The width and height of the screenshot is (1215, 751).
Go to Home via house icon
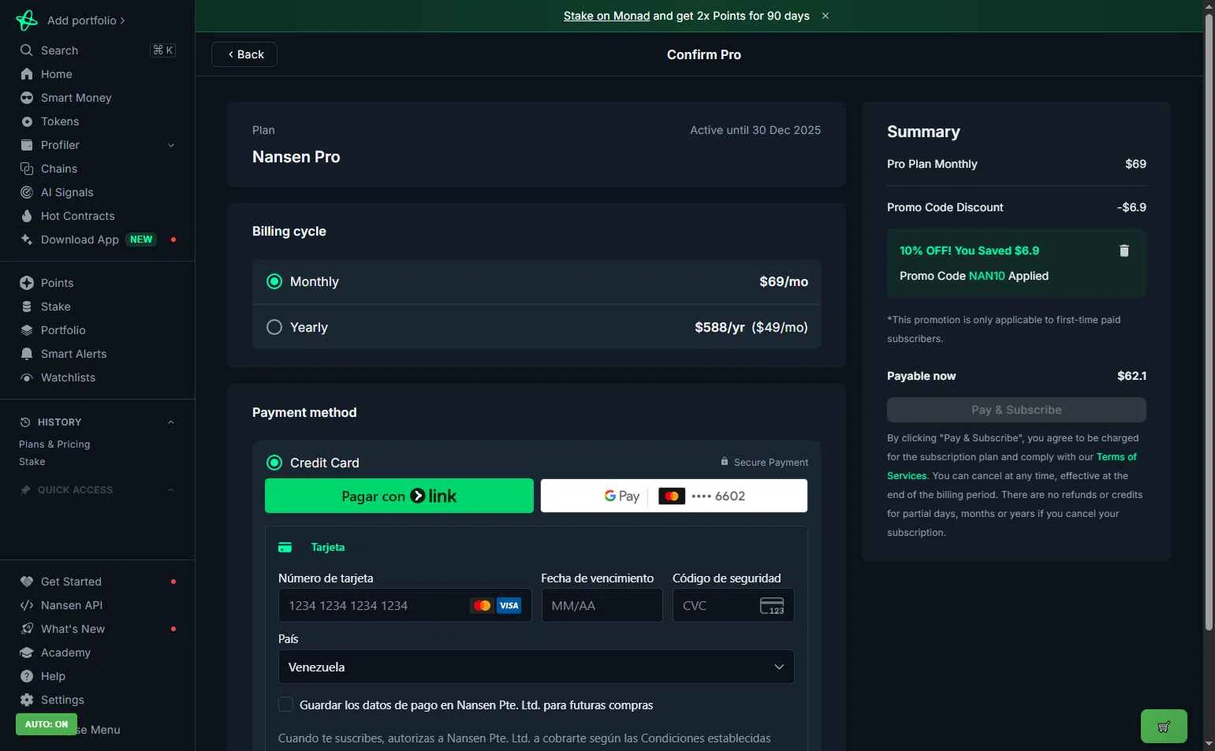tap(27, 74)
